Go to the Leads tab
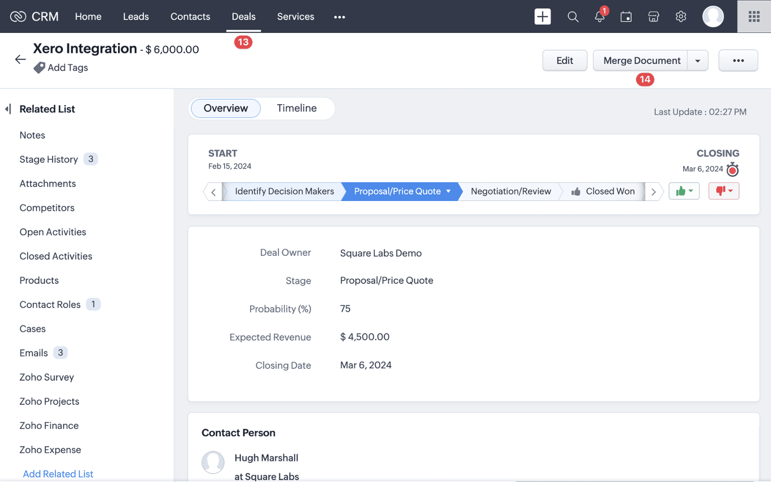 [136, 17]
